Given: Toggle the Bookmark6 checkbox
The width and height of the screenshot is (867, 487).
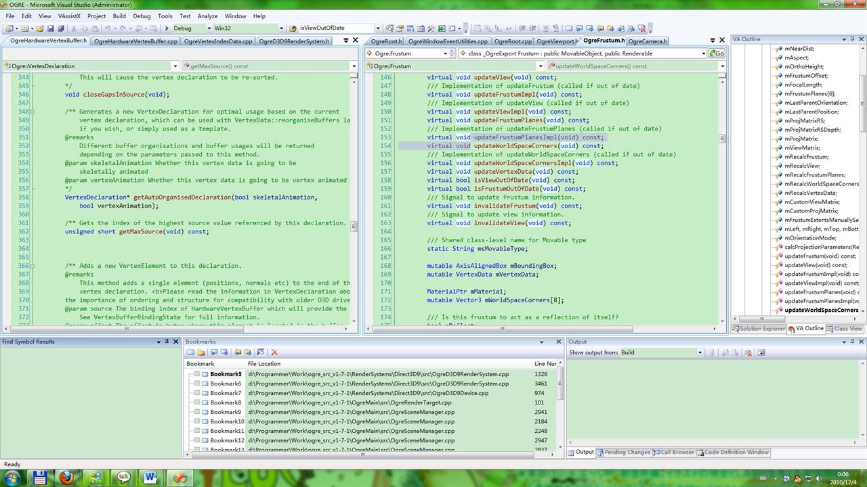Looking at the screenshot, I should coord(197,384).
